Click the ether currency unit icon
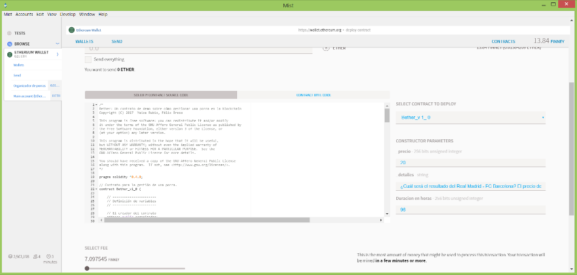 point(325,48)
